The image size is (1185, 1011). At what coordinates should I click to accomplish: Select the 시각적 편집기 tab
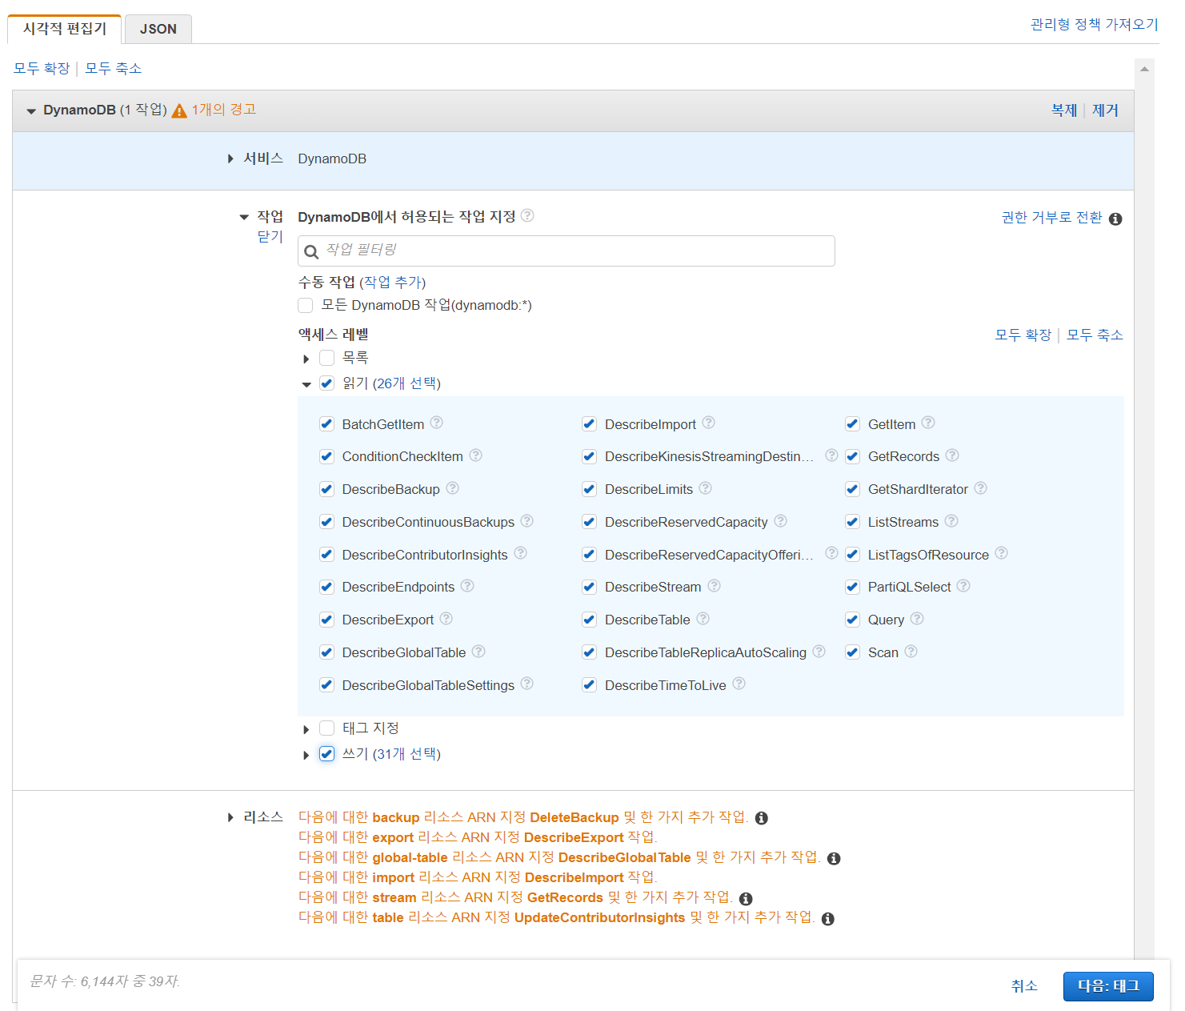click(65, 29)
